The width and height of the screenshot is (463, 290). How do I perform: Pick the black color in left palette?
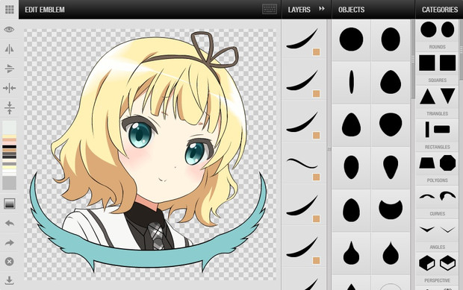(10, 147)
